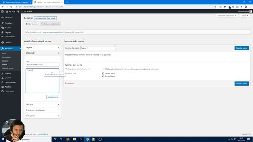Enable Añadir automáticamente nuevas páginas checkbox
This screenshot has height=142, width=253.
[103, 69]
